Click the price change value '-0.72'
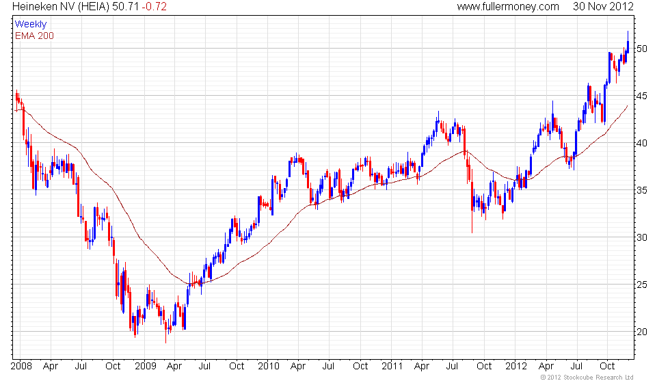The image size is (670, 383). (155, 6)
